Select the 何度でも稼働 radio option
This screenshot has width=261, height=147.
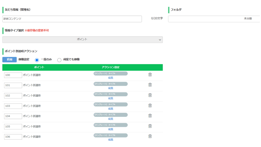pyautogui.click(x=59, y=60)
